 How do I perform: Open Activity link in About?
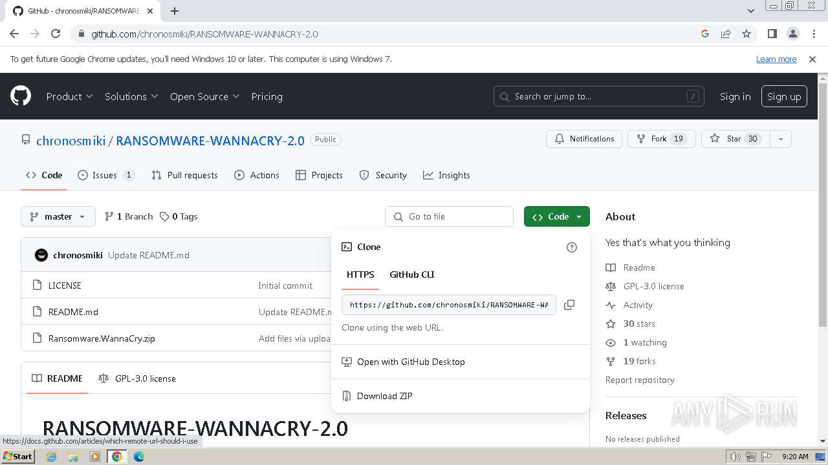tap(638, 305)
